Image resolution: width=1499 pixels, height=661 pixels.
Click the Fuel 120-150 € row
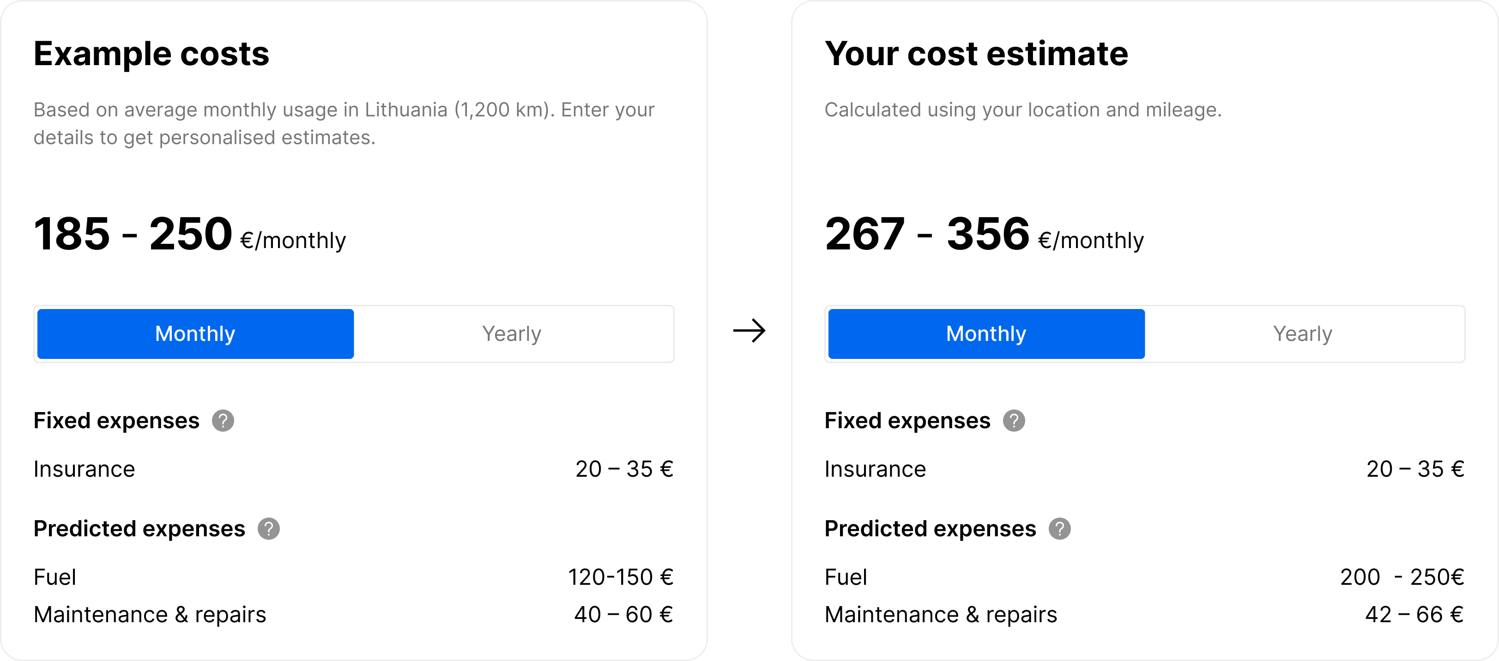[x=353, y=577]
